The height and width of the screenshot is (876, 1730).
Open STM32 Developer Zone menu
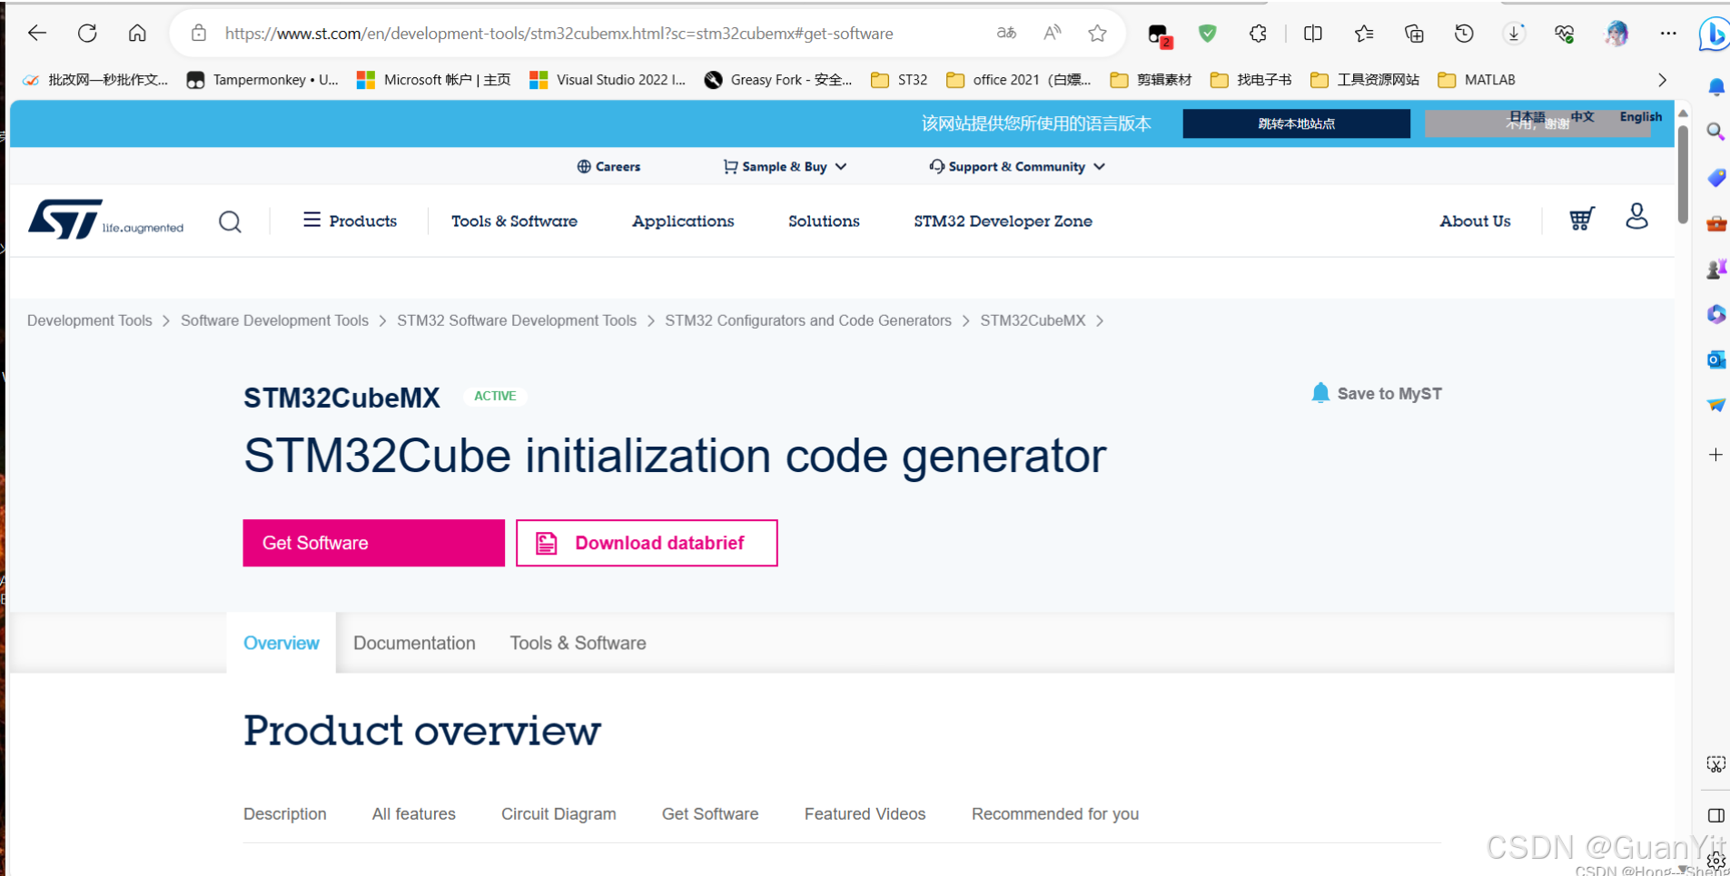[1003, 221]
